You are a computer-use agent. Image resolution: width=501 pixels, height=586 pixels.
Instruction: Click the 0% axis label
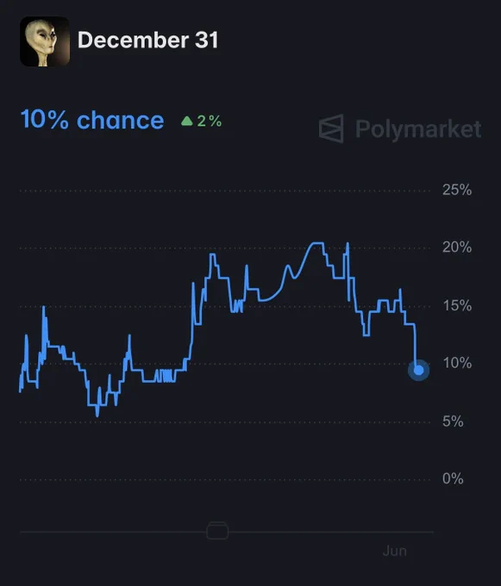[x=453, y=479]
